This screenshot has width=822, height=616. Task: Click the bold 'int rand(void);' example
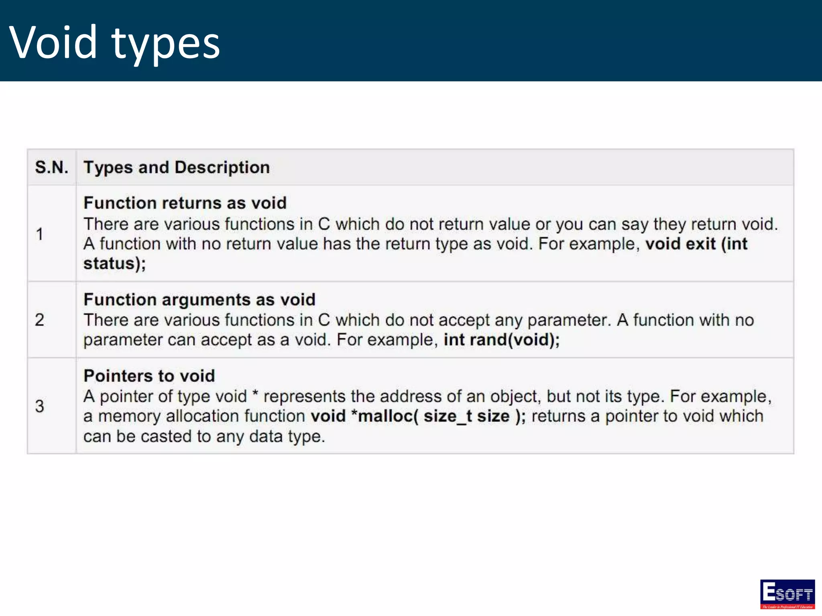tap(501, 340)
